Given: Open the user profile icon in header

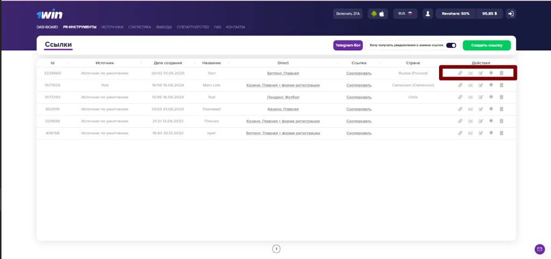Looking at the screenshot, I should [428, 13].
